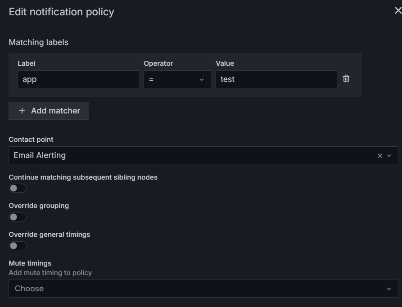The width and height of the screenshot is (402, 307).
Task: Click the plus icon on Add matcher
Action: 22,111
